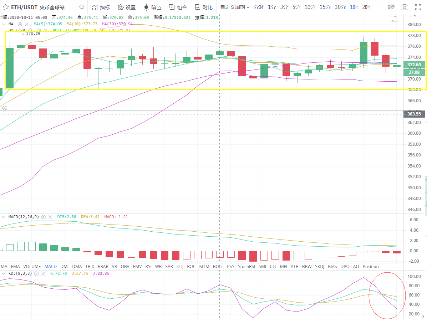The image size is (427, 319).
Task: Toggle 暗色 dark theme
Action: pos(152,7)
